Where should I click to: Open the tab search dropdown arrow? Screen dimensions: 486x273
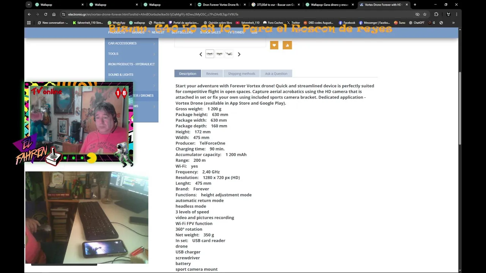pos(29,5)
